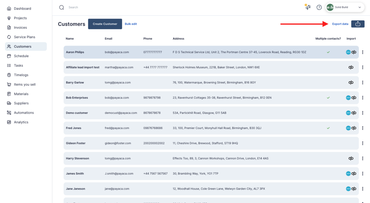Open the Automations sidebar item
The width and height of the screenshot is (370, 203).
[x=24, y=113]
